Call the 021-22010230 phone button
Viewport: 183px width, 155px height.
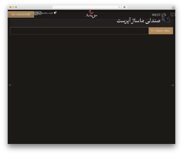[21, 15]
